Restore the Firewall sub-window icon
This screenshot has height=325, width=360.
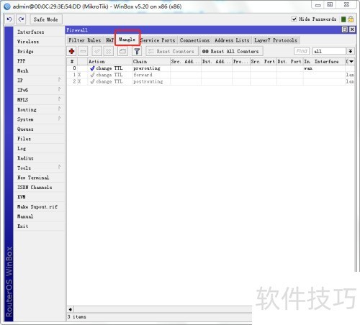point(345,29)
